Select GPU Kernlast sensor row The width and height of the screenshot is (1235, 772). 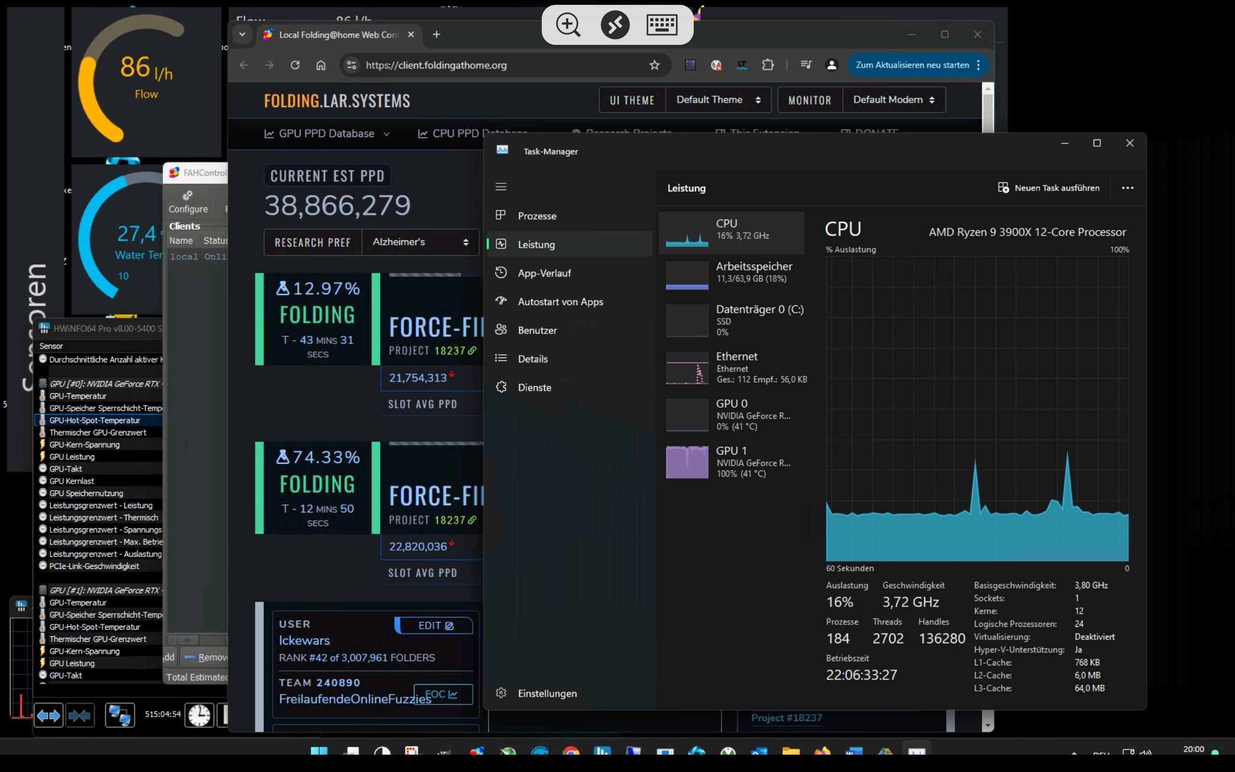(100, 481)
